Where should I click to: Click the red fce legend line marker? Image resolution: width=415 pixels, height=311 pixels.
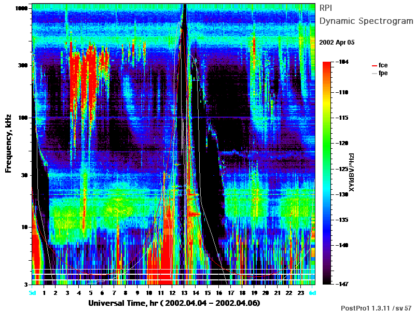pyautogui.click(x=374, y=66)
